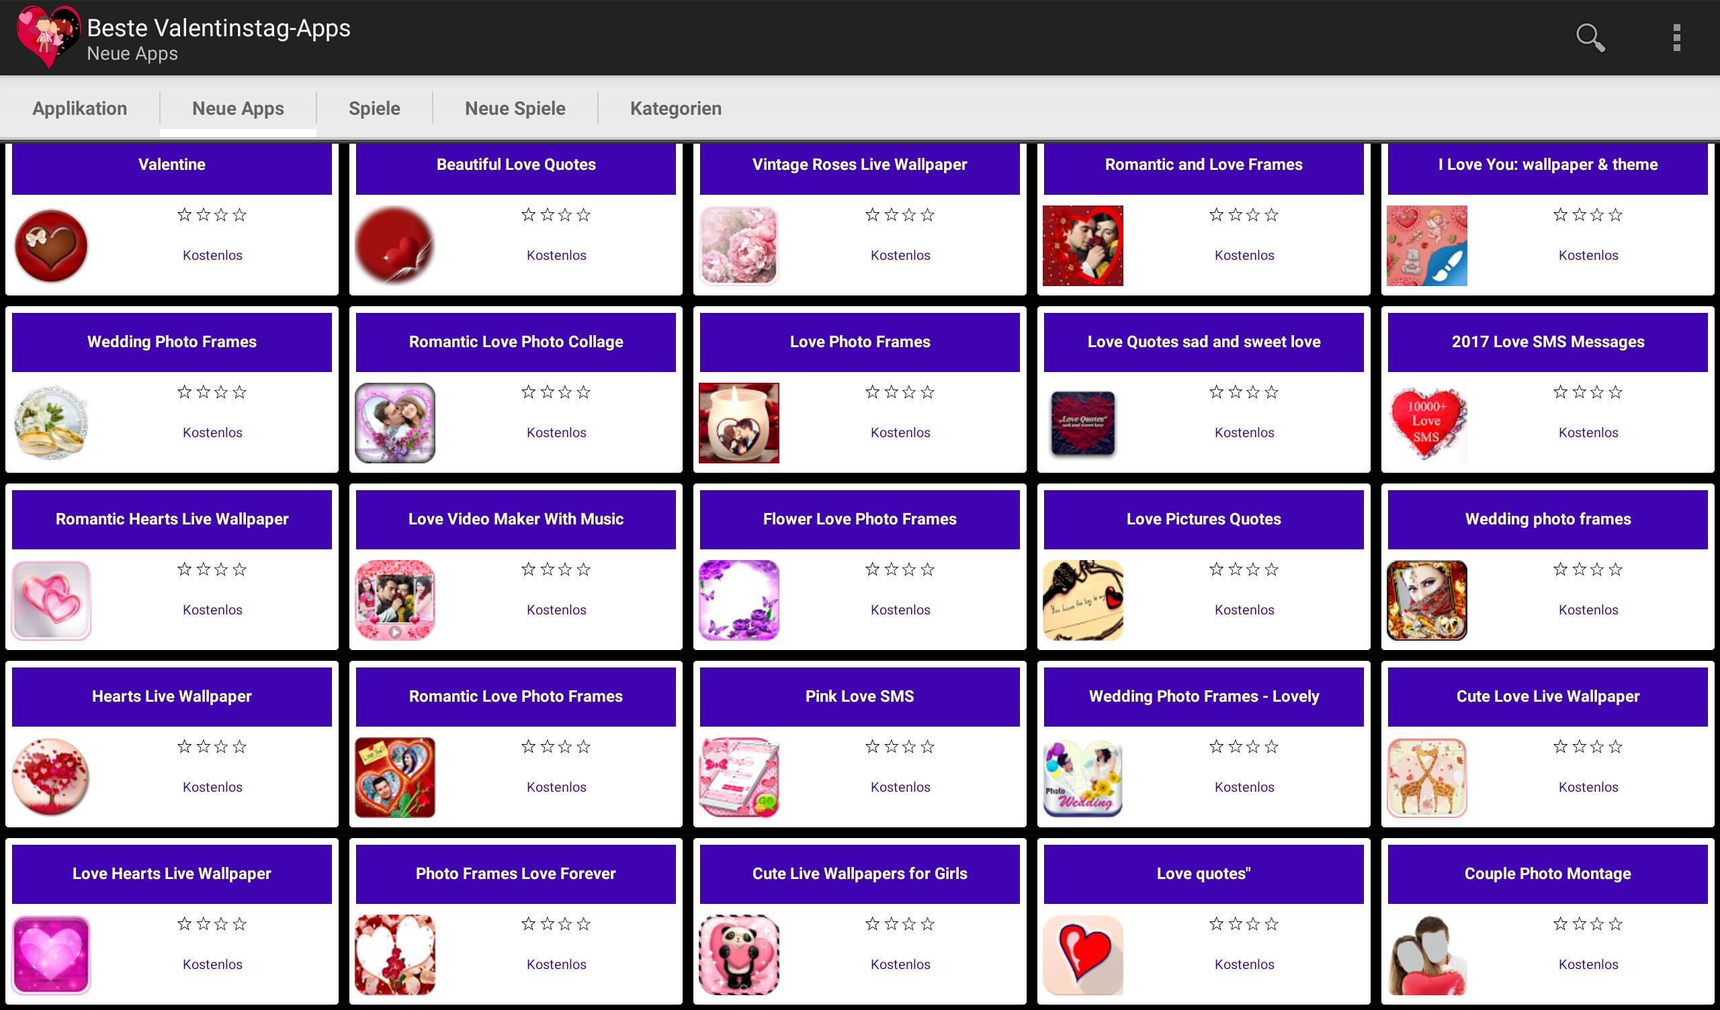
Task: Click Kostenlos under Pink Love SMS
Action: click(x=900, y=787)
